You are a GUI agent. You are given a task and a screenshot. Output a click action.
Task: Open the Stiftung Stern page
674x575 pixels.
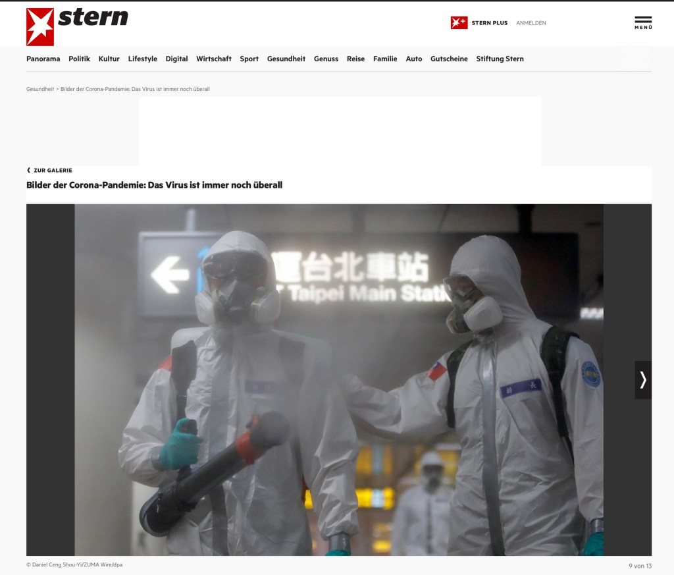pyautogui.click(x=500, y=59)
